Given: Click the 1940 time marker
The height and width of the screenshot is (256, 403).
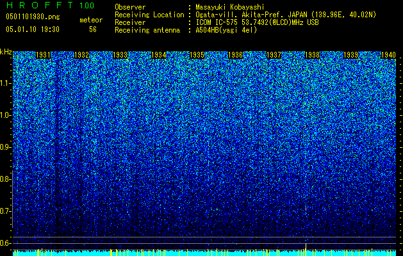Looking at the screenshot, I should coord(388,55).
